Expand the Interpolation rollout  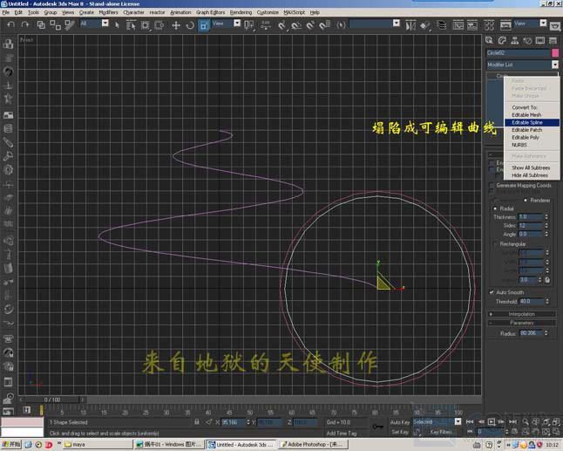(522, 314)
